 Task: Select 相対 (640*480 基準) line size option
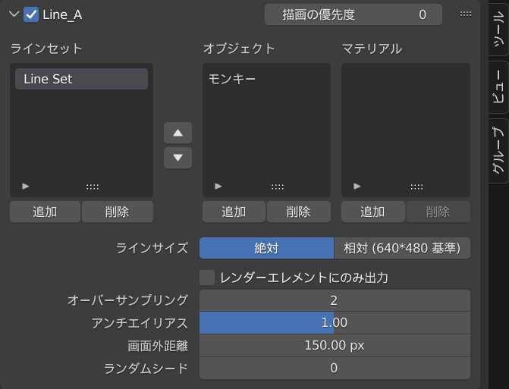pos(402,249)
